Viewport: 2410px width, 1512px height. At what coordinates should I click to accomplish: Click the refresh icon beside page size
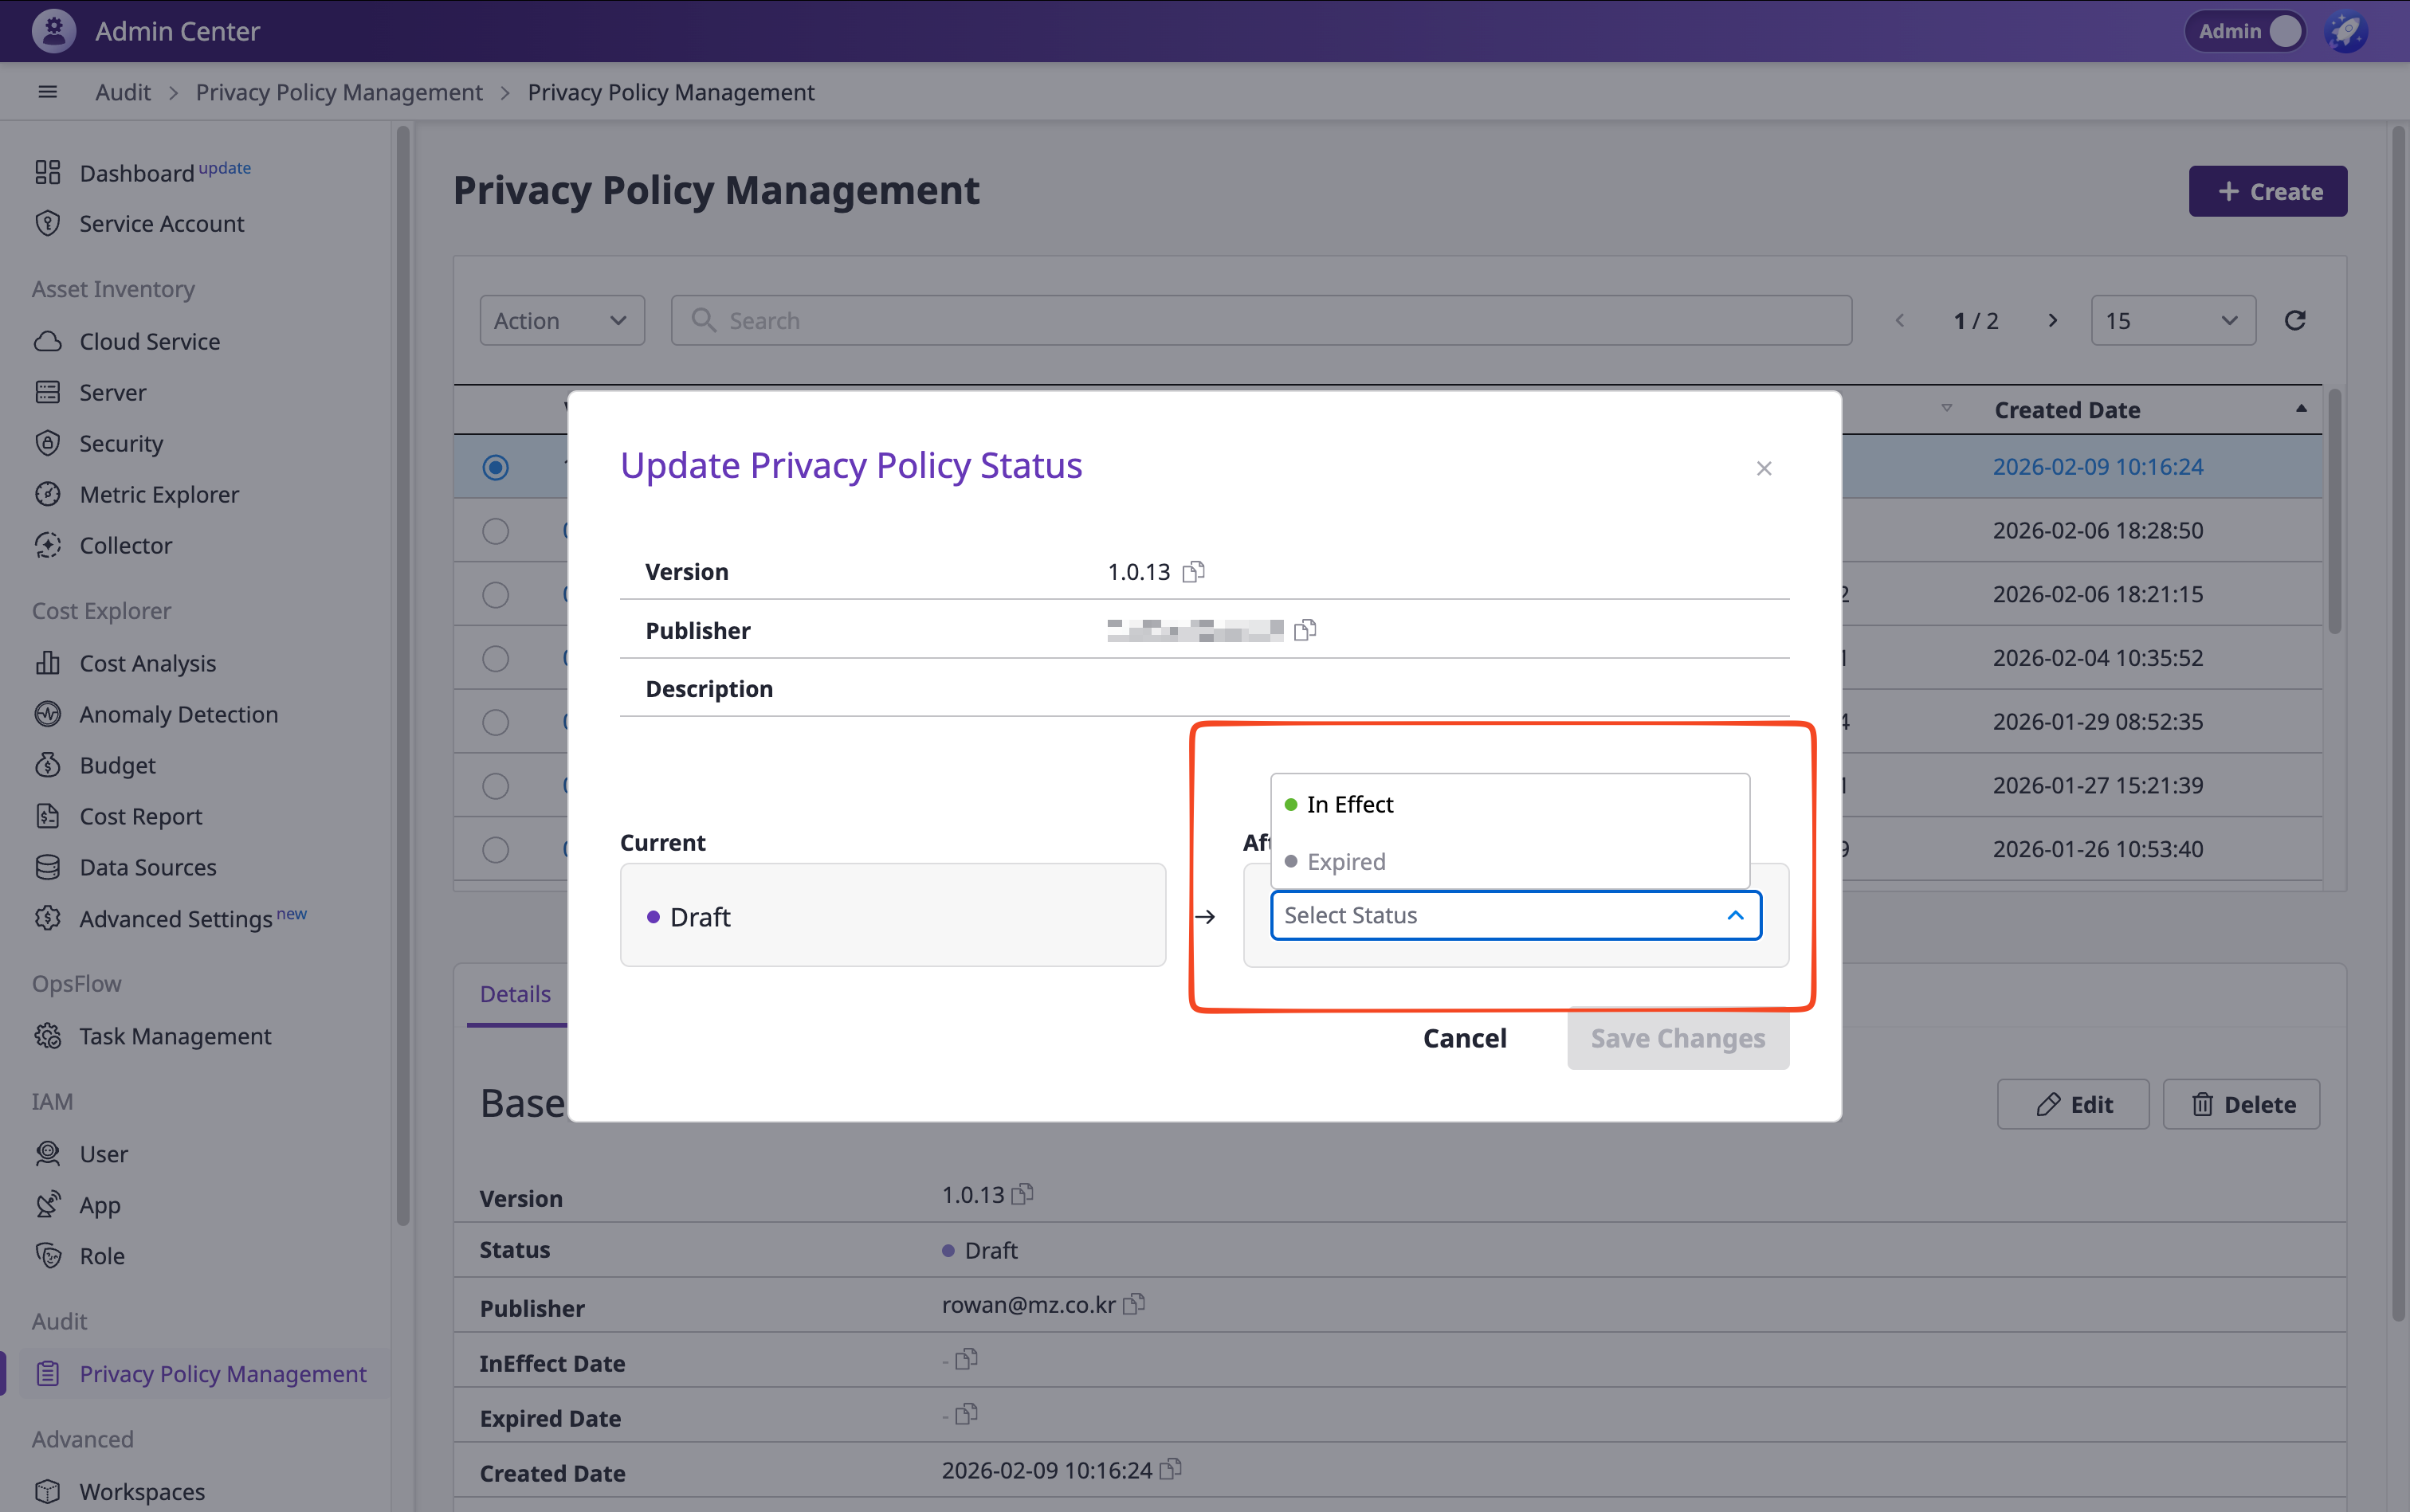tap(2295, 320)
